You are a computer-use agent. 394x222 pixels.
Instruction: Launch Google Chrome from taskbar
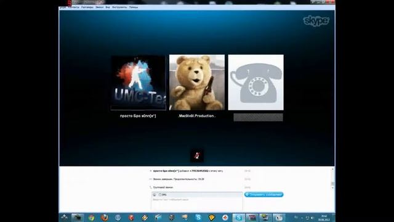[x=91, y=217]
